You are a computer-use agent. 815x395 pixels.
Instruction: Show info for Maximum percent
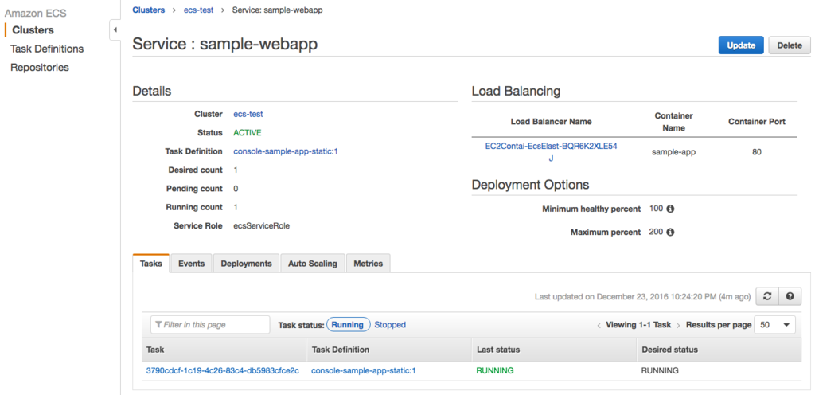(670, 233)
